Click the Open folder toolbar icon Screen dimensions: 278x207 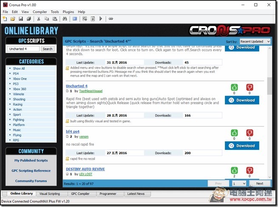(13, 19)
